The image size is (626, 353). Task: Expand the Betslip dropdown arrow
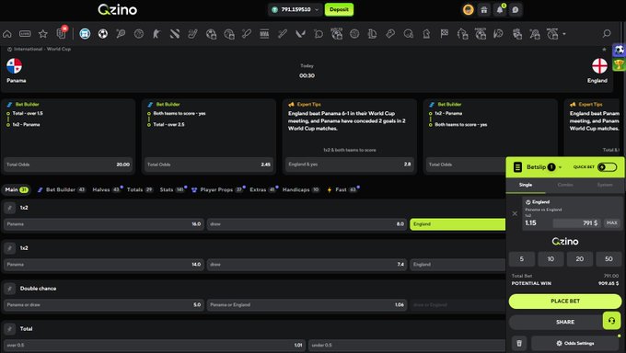click(560, 167)
